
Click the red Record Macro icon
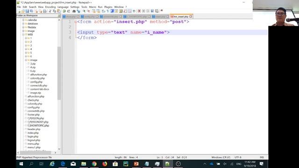click(139, 11)
